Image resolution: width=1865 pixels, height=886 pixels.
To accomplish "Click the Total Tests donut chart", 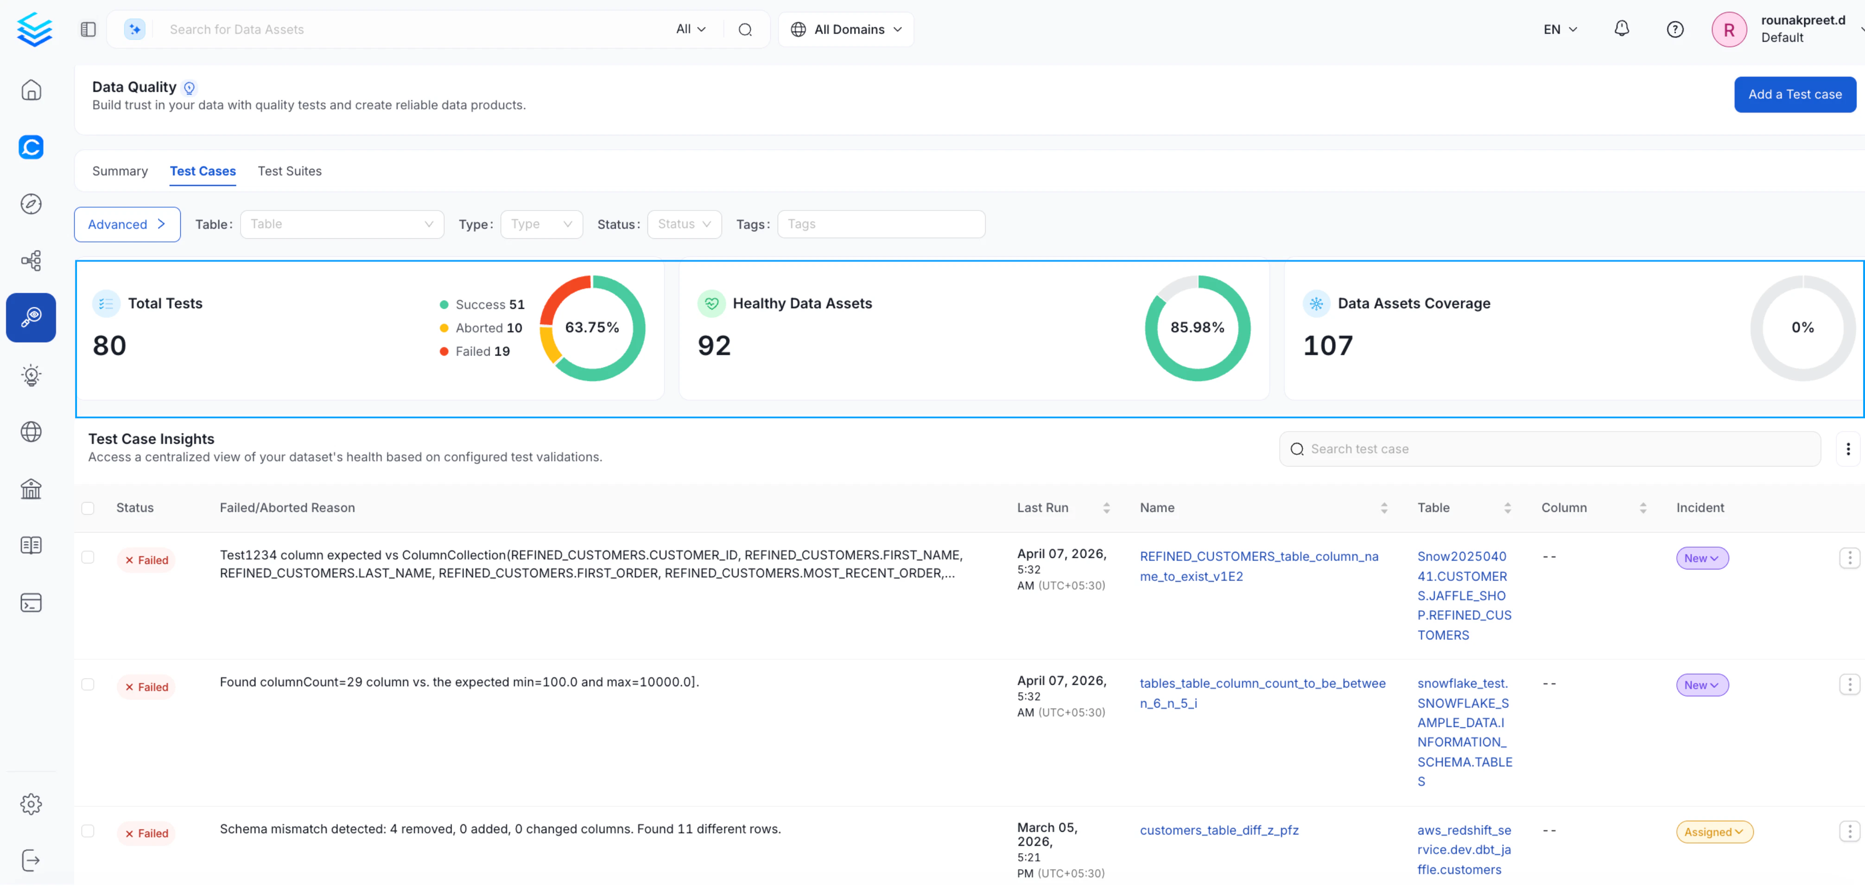I will click(592, 327).
